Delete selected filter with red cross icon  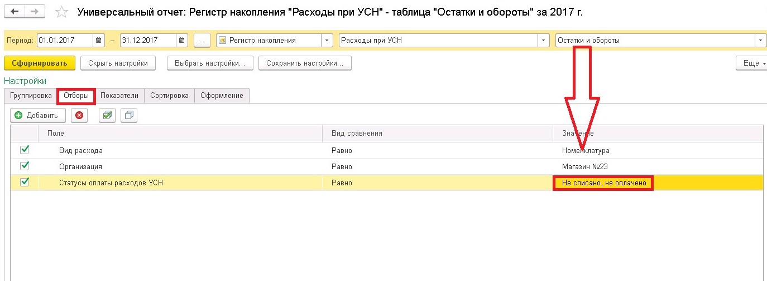click(x=79, y=115)
